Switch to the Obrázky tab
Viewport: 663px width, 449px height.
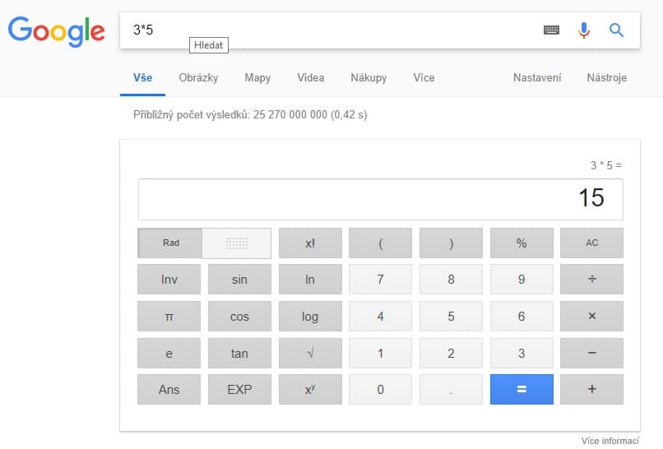[198, 78]
